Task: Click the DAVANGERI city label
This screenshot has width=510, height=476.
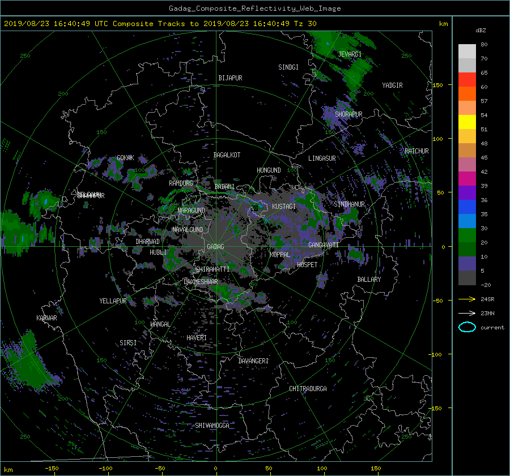Action: (253, 361)
